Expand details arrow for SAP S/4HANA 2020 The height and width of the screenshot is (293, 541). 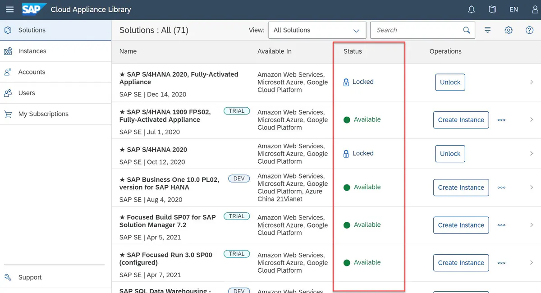[532, 154]
